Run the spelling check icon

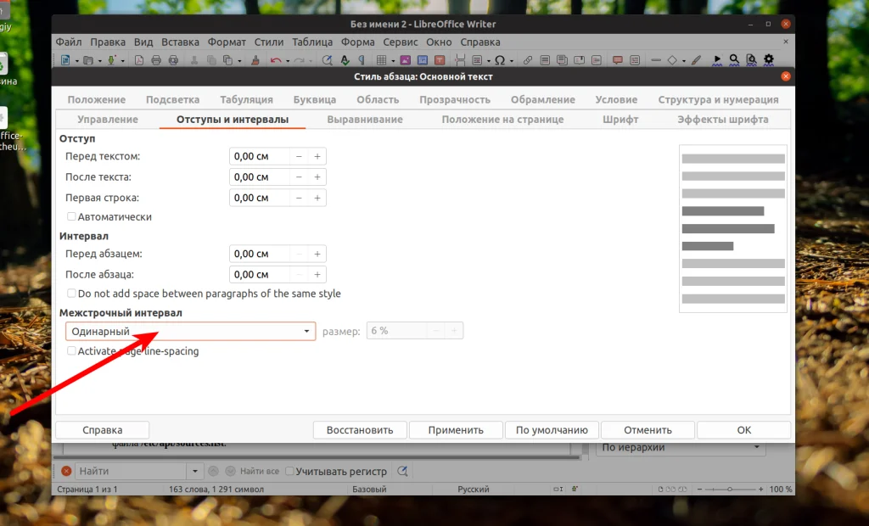coord(345,60)
